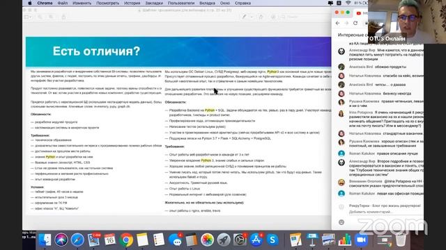Screen dimensions: 446x250
Task: Open Chrome application menu
Action: tap(45, 3)
